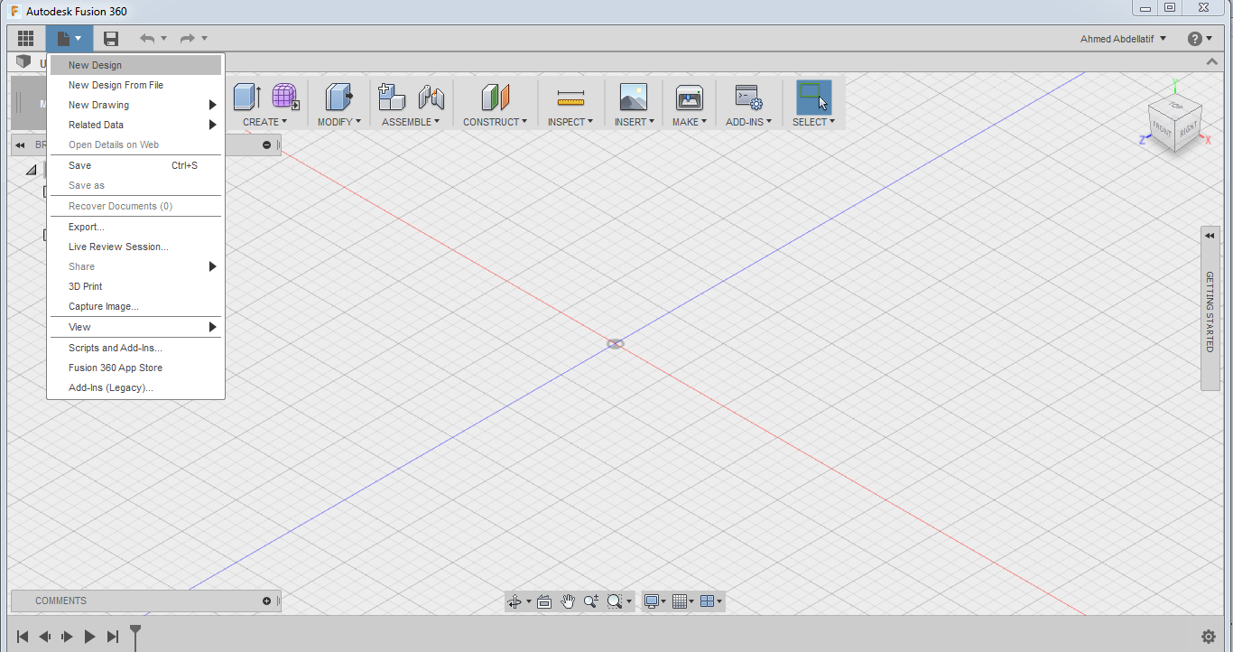The image size is (1233, 652).
Task: Open the Related Data submenu
Action: point(135,125)
